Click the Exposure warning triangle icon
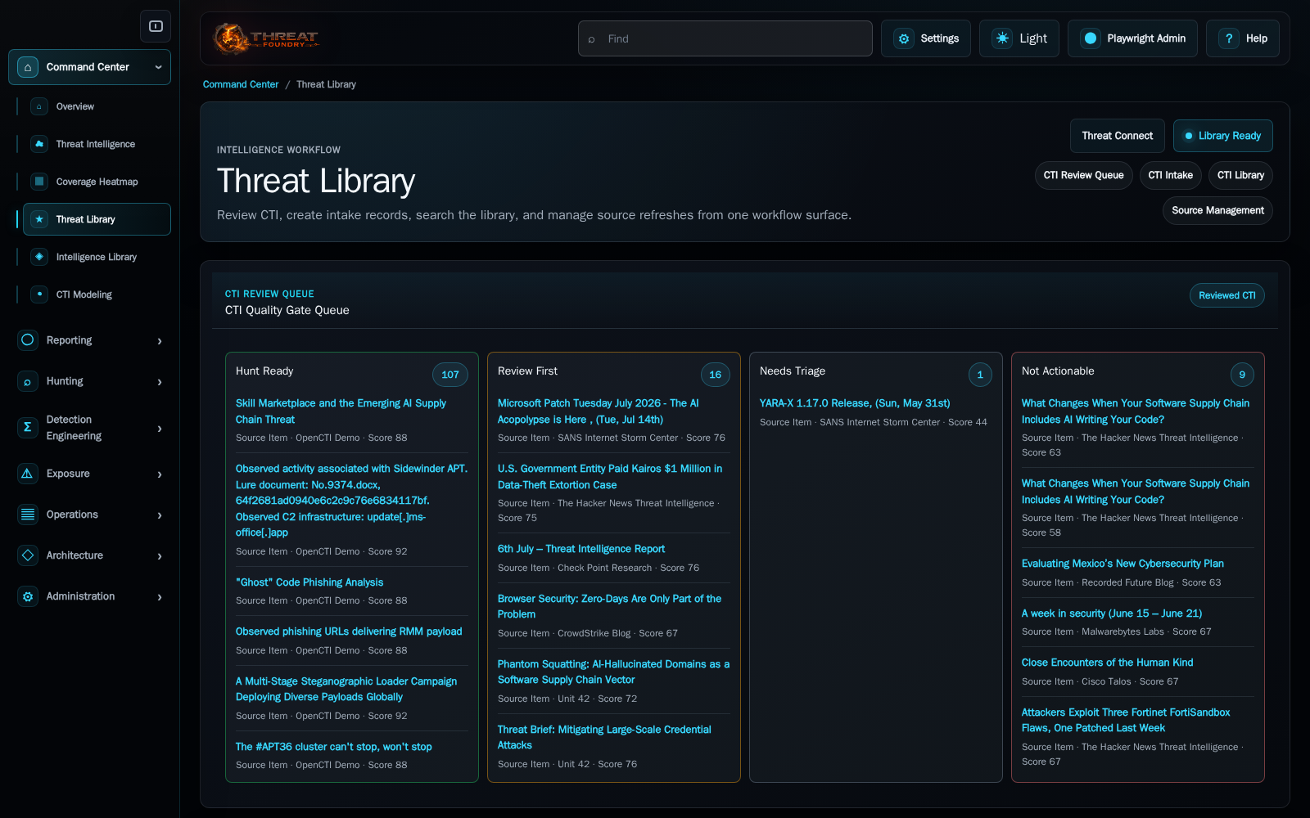This screenshot has width=1310, height=818. point(28,474)
